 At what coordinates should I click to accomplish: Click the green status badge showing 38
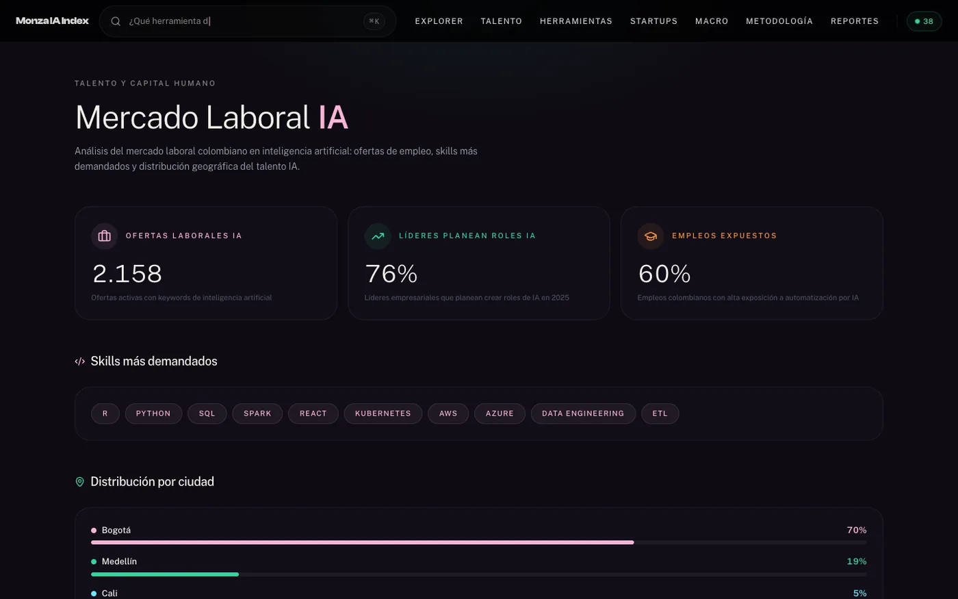point(924,21)
